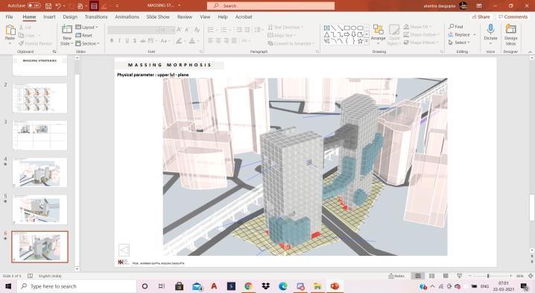The image size is (535, 293).
Task: Toggle the AutoSave switch
Action: coord(34,5)
